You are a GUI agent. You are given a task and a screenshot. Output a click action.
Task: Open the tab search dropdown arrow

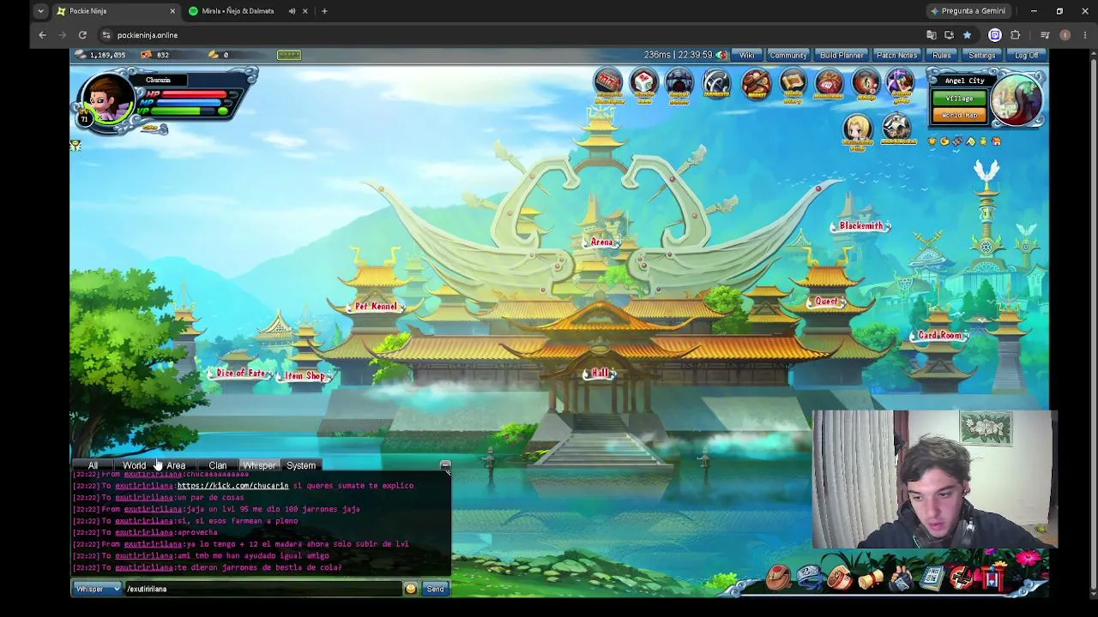(40, 11)
